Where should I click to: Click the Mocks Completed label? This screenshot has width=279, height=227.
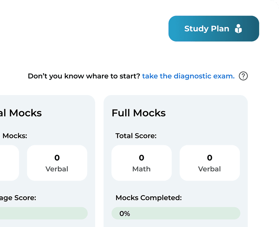tap(149, 198)
